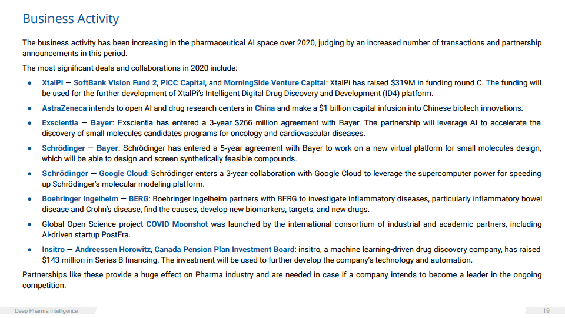Click the page number 19 in the footer

546,311
